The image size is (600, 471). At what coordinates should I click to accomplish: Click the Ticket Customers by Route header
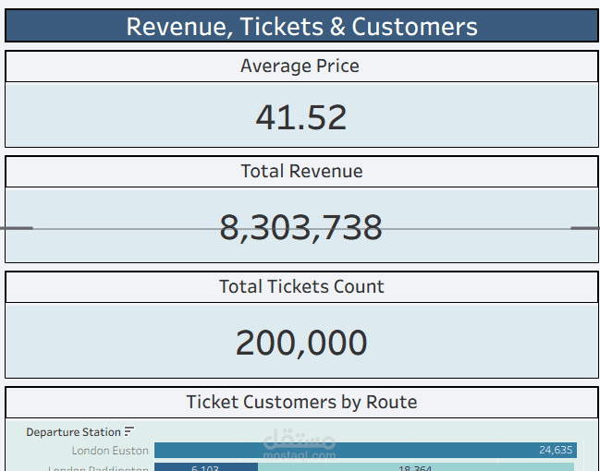[x=301, y=403]
